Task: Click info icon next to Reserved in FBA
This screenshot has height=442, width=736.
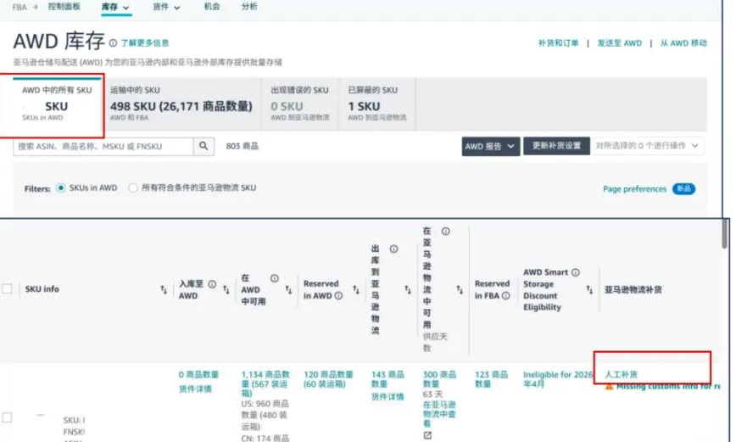Action: [x=505, y=295]
